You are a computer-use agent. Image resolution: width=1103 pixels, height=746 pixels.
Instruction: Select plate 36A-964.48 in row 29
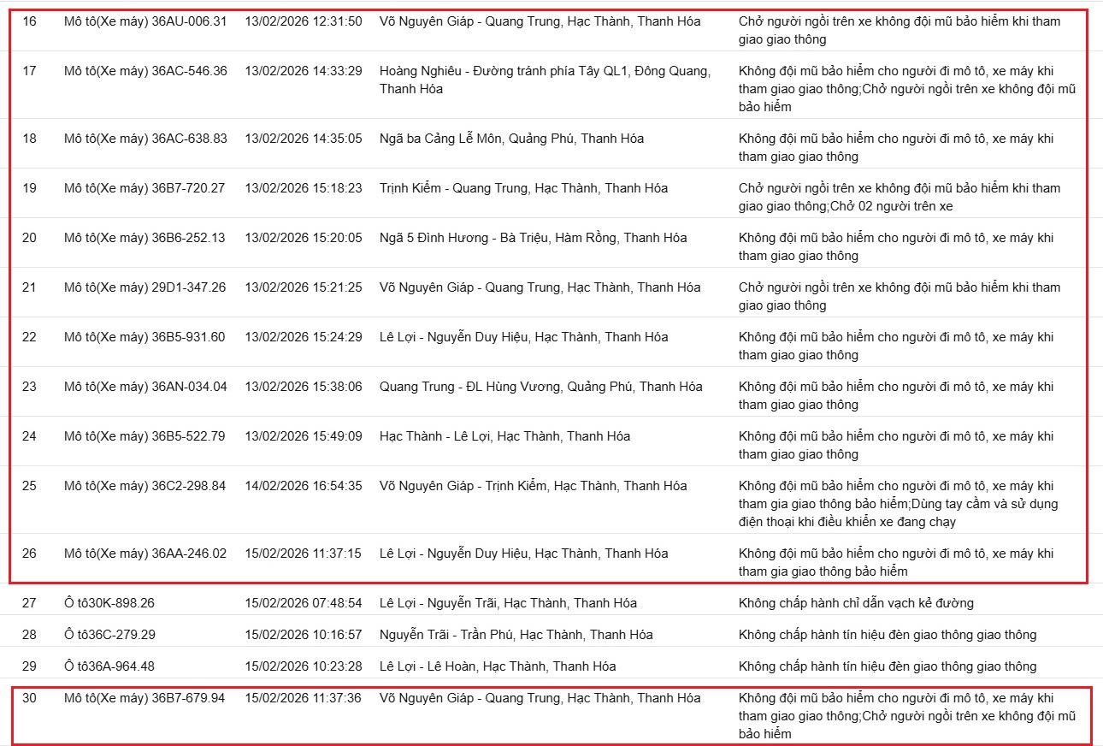tap(106, 666)
